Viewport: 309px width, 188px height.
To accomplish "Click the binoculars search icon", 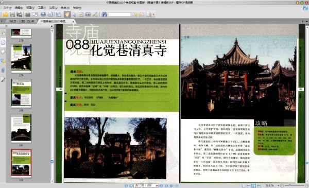I will [x=104, y=14].
